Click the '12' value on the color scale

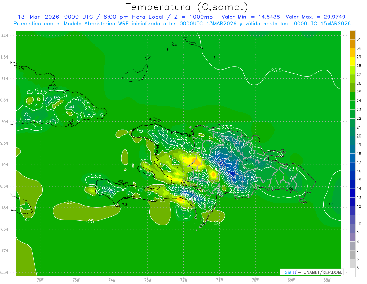pos(359,206)
